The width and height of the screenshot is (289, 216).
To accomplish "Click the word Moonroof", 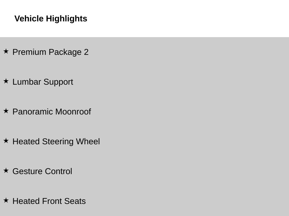I will [x=73, y=112].
